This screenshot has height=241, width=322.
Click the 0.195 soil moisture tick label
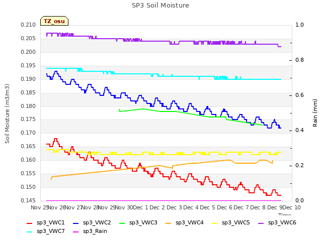point(28,66)
